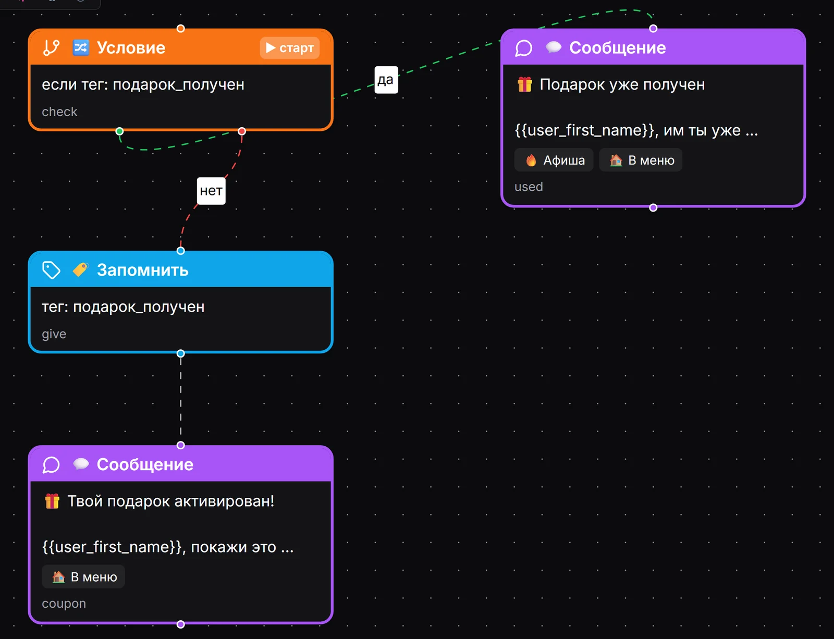Click the chat bubble outline icon in the used message node
This screenshot has width=834, height=639.
click(x=523, y=48)
